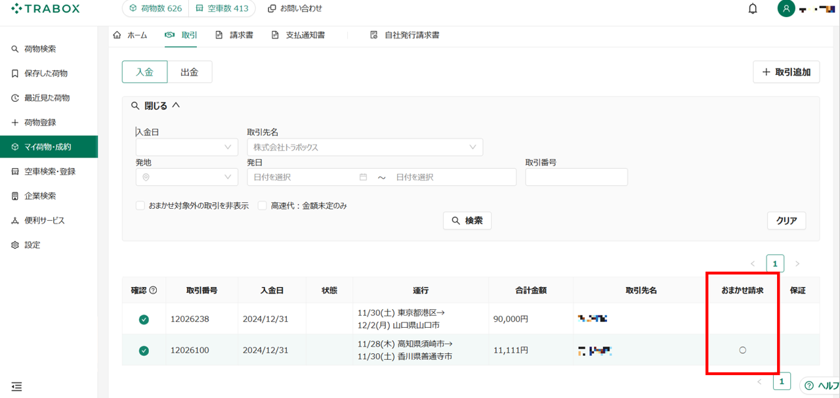Image resolution: width=840 pixels, height=398 pixels.
Task: Open the お問い合わせ link
Action: pos(295,9)
